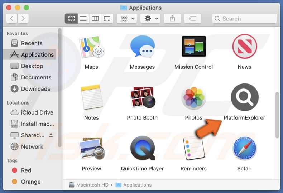Go forward with the right arrow button

[x=23, y=18]
